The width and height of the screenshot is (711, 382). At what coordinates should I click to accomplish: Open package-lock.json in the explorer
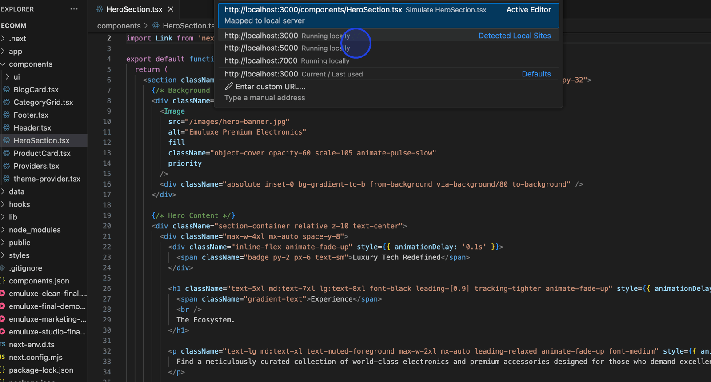click(41, 370)
